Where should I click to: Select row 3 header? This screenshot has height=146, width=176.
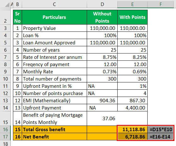[x=5, y=28]
